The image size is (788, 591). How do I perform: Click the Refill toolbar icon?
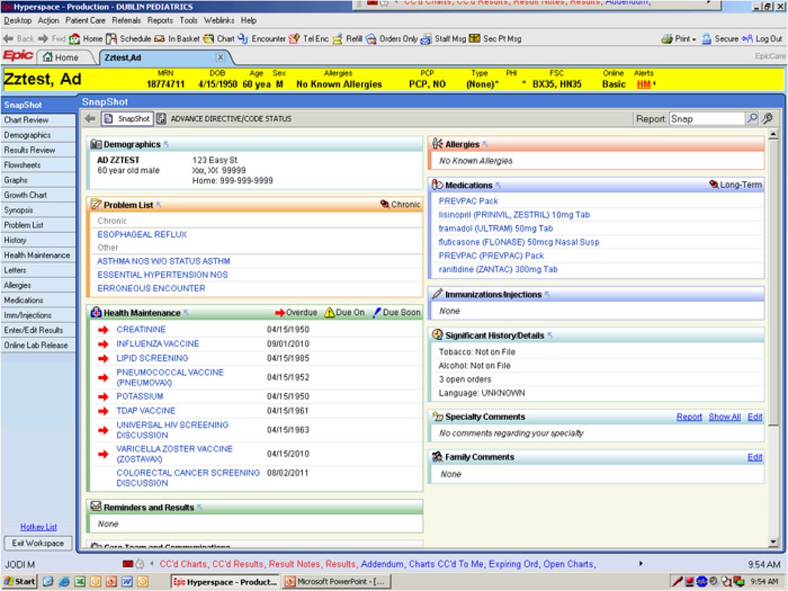pos(337,39)
